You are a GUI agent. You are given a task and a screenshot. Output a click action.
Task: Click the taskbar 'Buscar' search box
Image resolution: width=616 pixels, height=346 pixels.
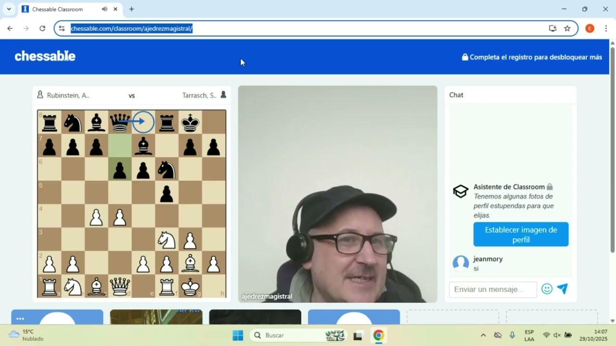(x=298, y=335)
